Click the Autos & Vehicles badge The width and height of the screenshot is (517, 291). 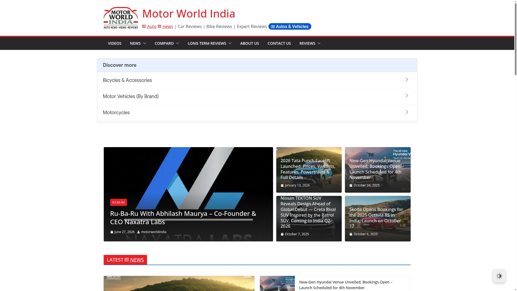(290, 26)
